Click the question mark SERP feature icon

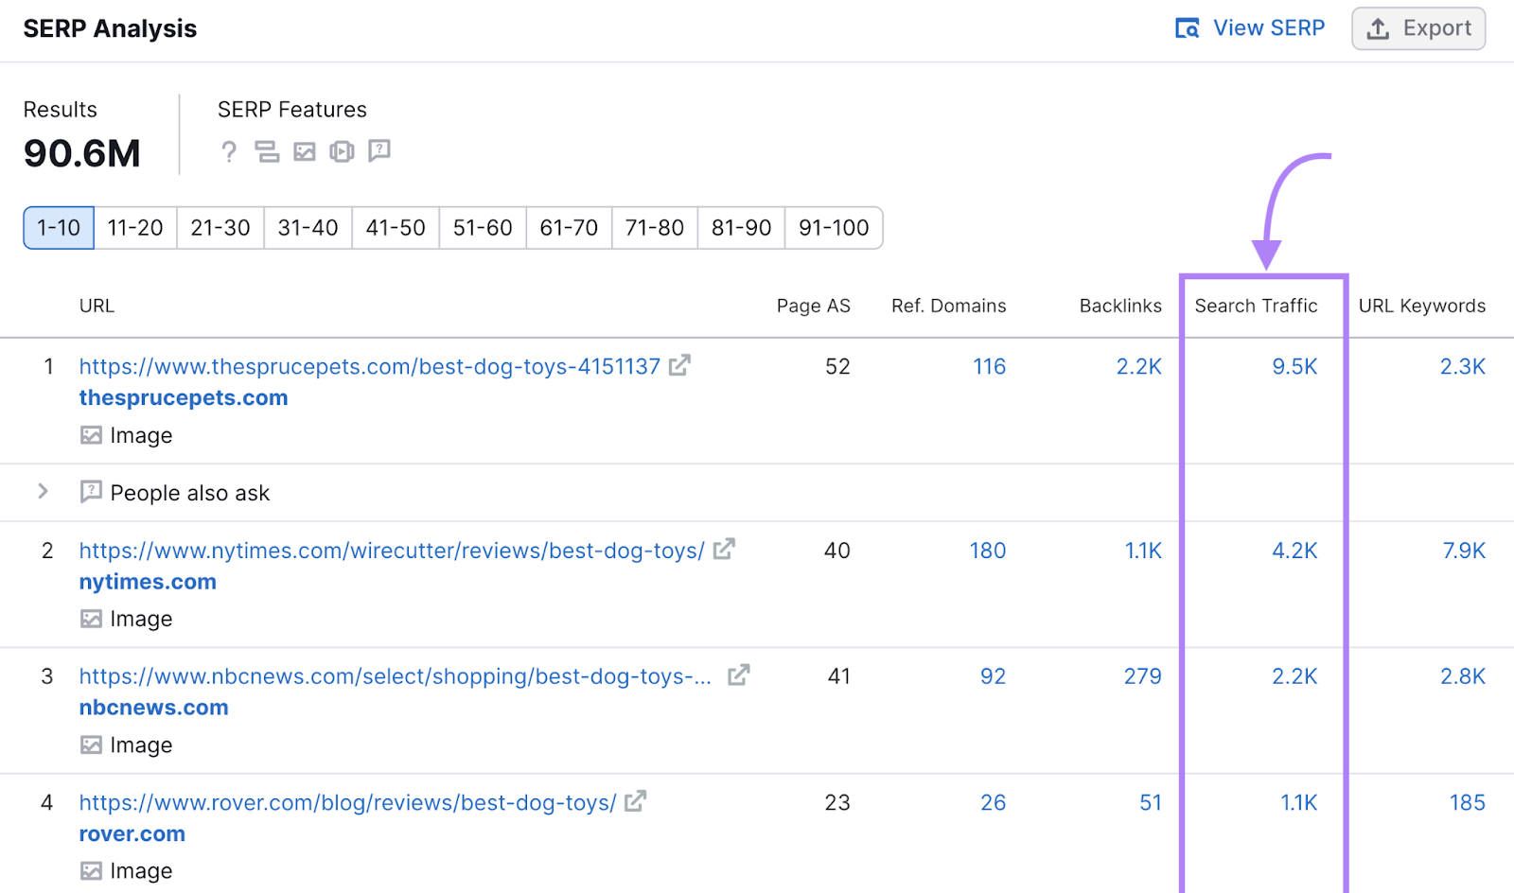[x=229, y=151]
